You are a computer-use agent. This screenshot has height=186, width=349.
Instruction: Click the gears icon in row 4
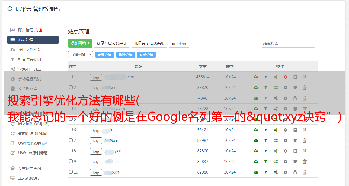coord(276,109)
